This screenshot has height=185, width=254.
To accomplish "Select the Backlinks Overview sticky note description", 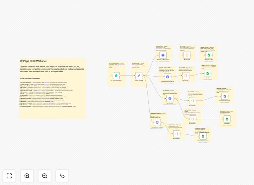I will tap(224, 90).
